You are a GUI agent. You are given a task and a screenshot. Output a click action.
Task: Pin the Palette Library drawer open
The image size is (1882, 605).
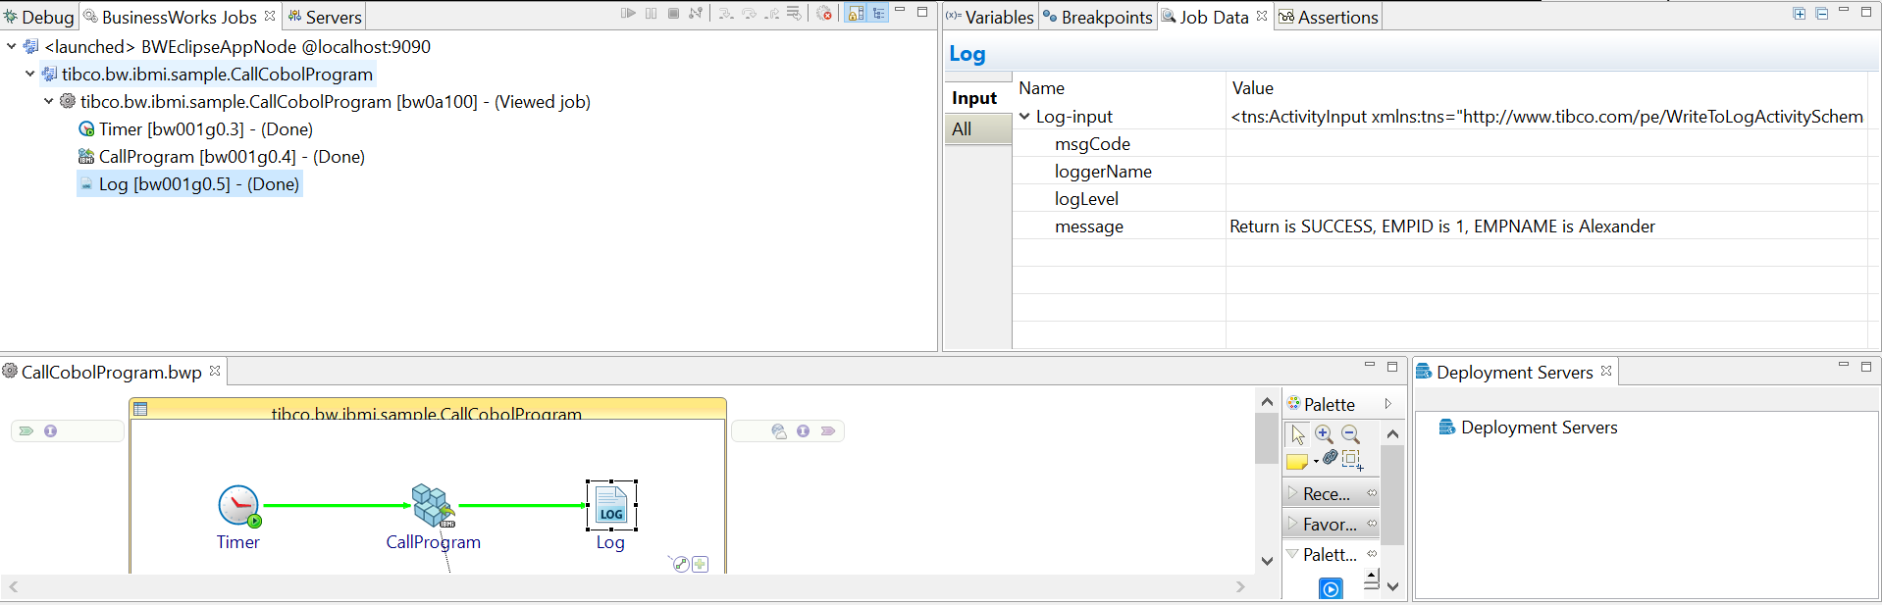tap(1372, 554)
